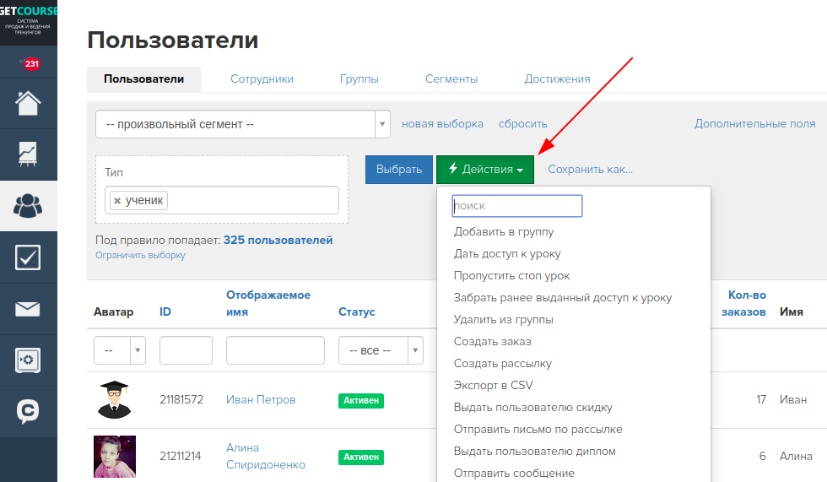Viewport: 827px width, 482px height.
Task: Click 'Ограничить выборку' link
Action: tap(140, 255)
